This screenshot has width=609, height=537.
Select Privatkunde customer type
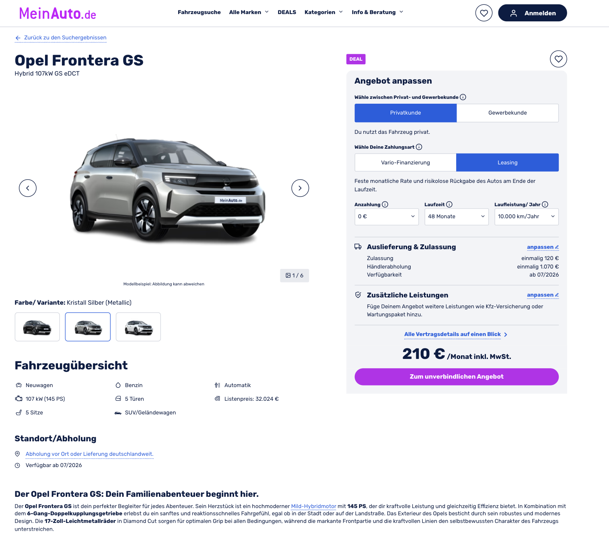(x=405, y=113)
